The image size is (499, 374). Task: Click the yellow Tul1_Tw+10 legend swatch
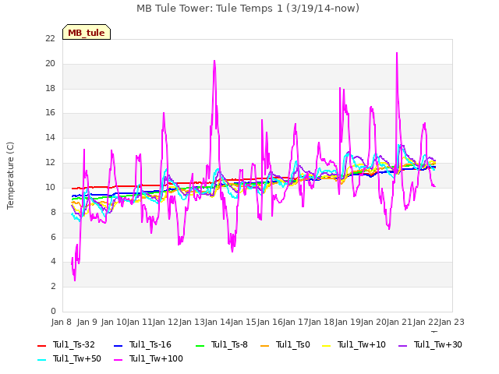coord(327,345)
